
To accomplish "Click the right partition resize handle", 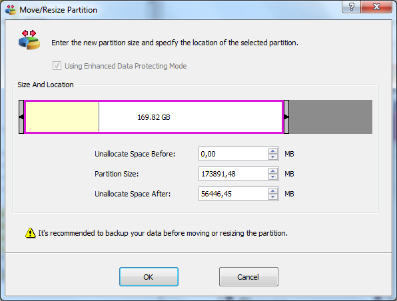I will point(286,117).
